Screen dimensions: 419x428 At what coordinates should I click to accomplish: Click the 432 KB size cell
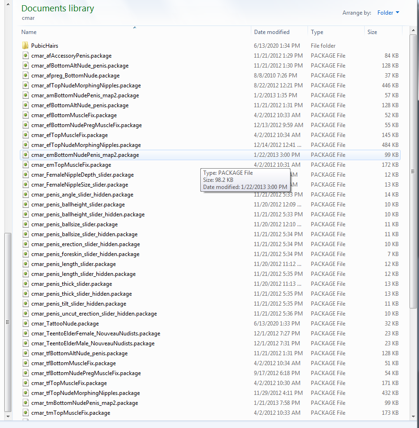pos(390,393)
